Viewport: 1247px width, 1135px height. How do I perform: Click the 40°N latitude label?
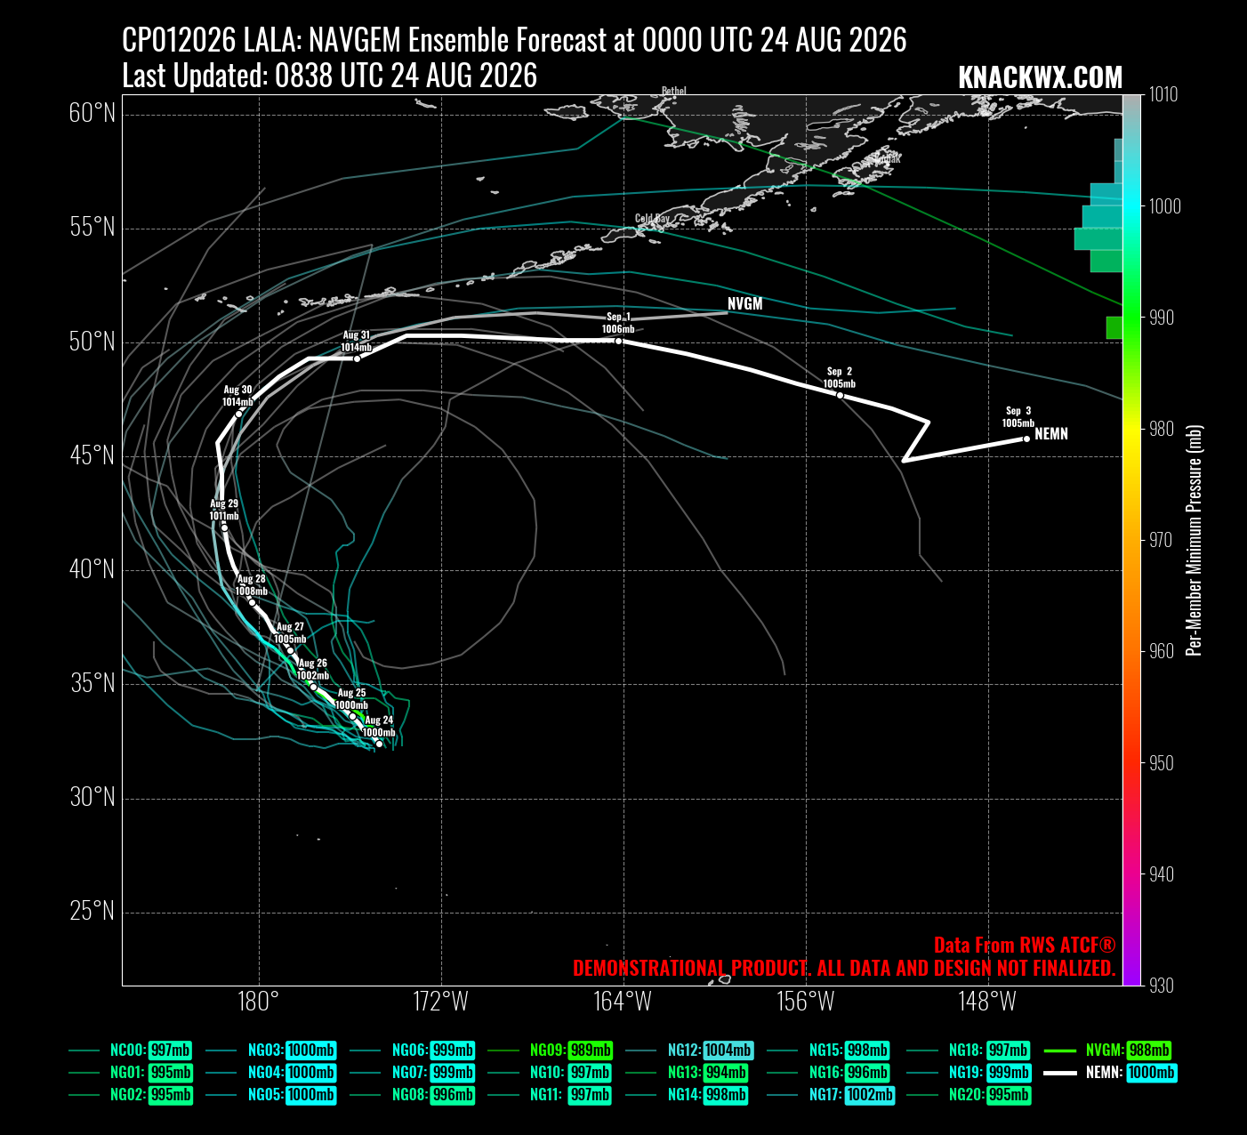coord(93,569)
